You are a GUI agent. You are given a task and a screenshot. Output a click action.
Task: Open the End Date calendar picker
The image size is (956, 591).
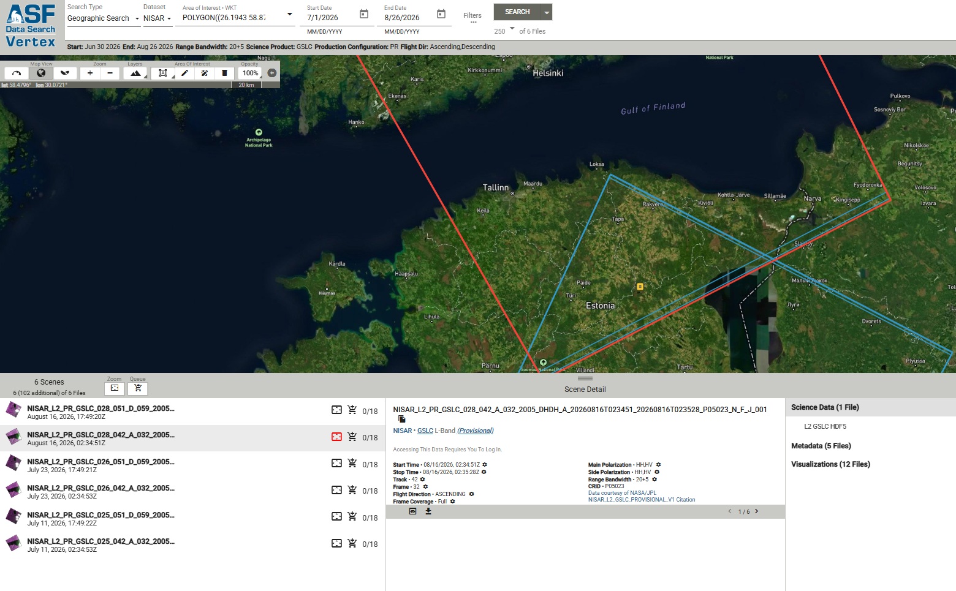point(441,14)
